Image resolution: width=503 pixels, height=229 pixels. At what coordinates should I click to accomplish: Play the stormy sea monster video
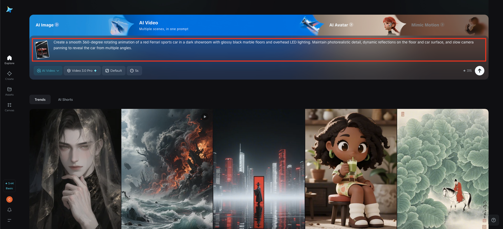tap(205, 117)
